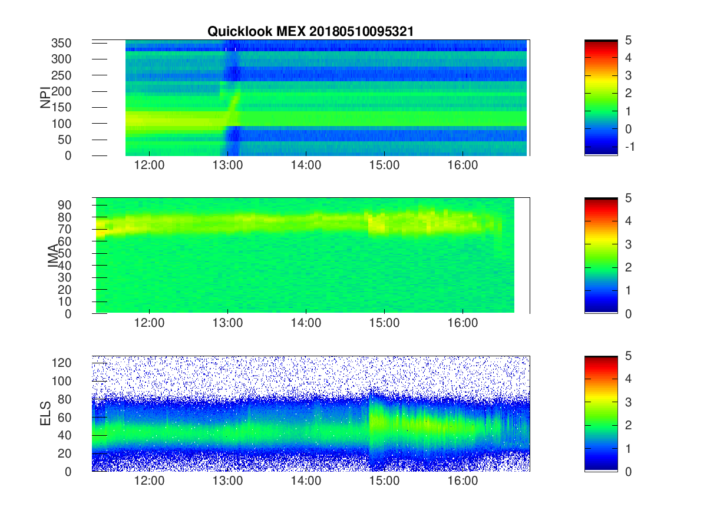Click the 300 tick on NPI axis
This screenshot has height=530, width=707.
click(62, 59)
